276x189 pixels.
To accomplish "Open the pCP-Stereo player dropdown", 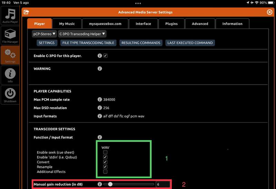I will pyautogui.click(x=44, y=34).
